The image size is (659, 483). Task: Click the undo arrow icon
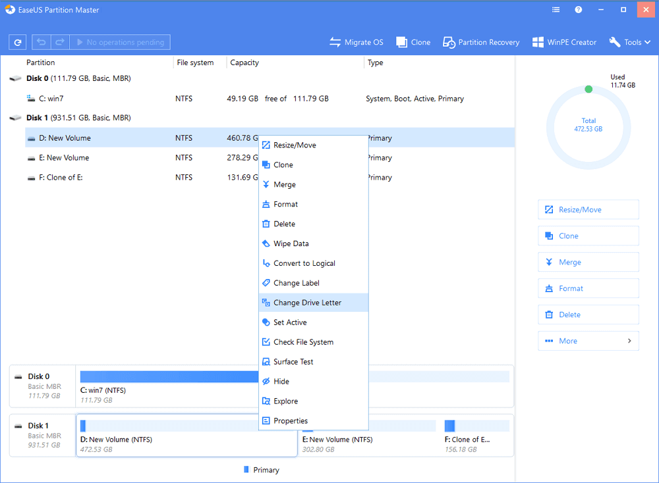[41, 42]
